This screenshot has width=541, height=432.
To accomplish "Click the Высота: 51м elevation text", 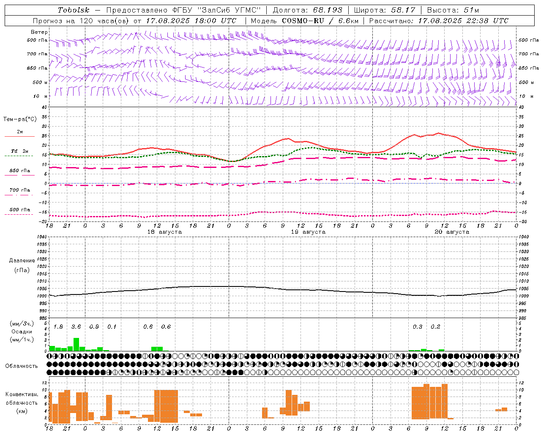I will [x=453, y=10].
